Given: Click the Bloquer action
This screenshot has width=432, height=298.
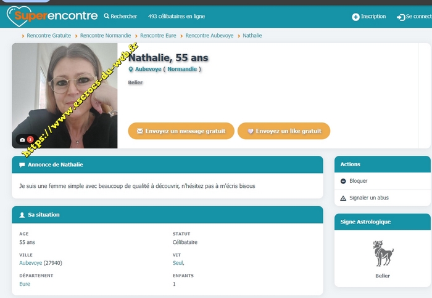Looking at the screenshot, I should coord(358,181).
